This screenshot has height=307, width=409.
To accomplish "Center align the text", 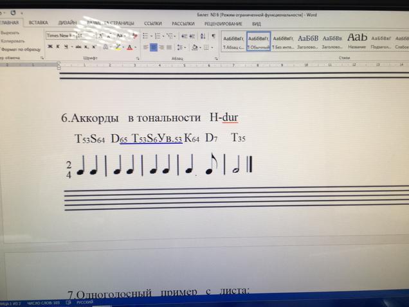I will [x=154, y=48].
